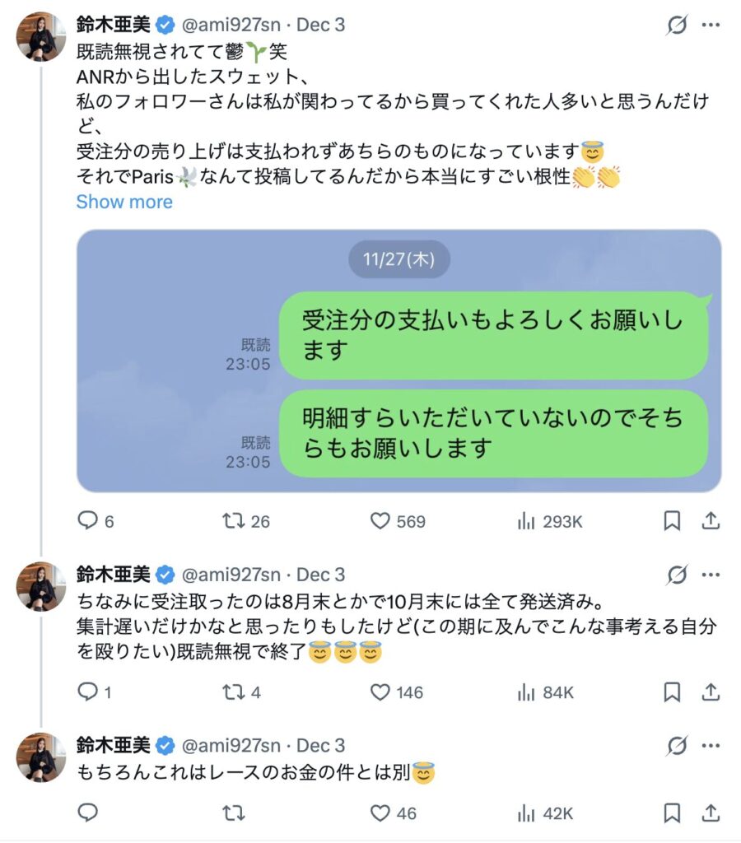
Task: Repost the second tweet with 4 reposts
Action: tap(234, 692)
